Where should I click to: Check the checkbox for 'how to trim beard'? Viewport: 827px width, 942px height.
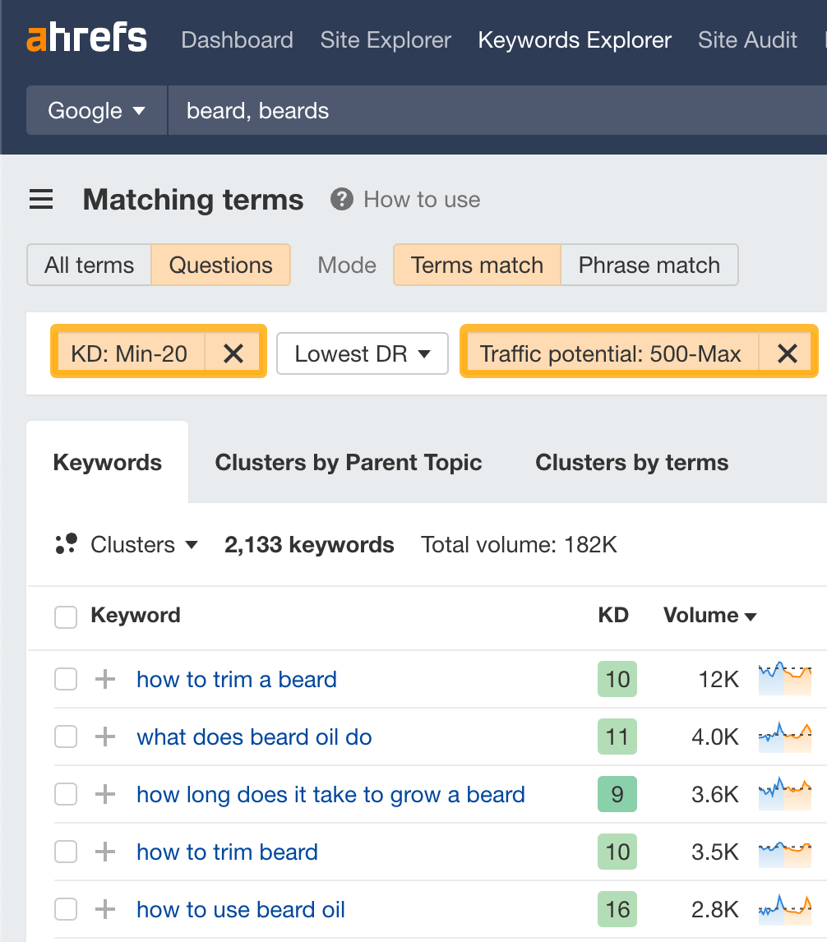pos(66,852)
